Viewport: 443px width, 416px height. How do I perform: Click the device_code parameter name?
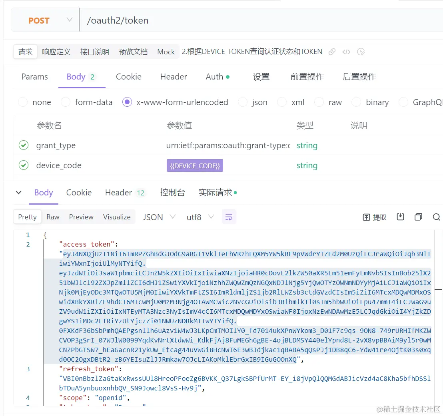(59, 165)
